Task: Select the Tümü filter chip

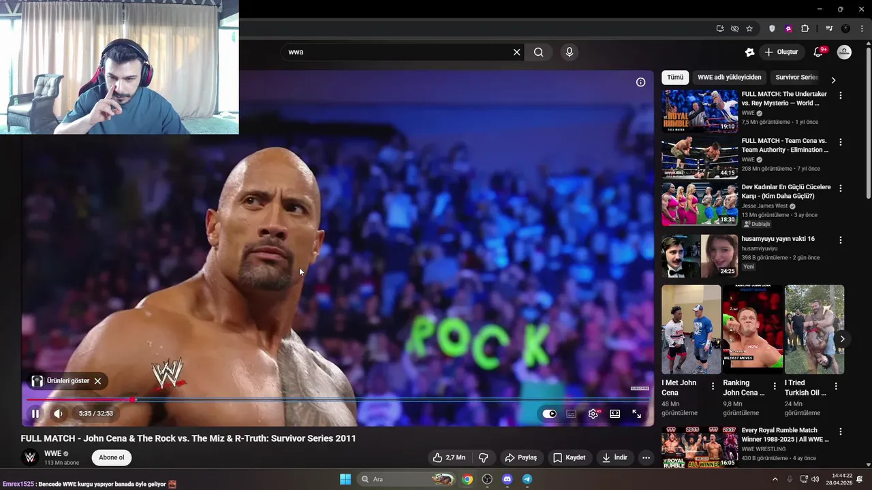Action: pyautogui.click(x=675, y=78)
